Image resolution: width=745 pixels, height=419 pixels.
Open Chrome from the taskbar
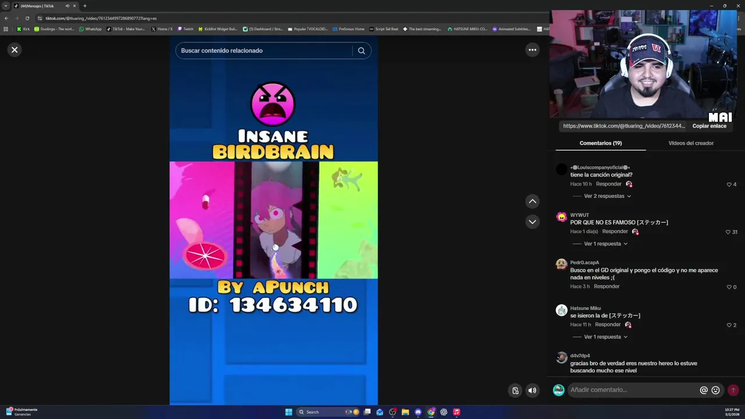431,412
